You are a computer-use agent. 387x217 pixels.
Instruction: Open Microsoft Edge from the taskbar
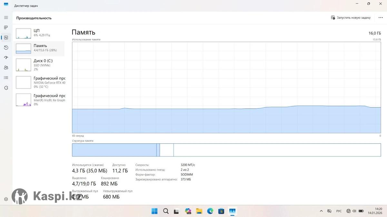point(210,211)
